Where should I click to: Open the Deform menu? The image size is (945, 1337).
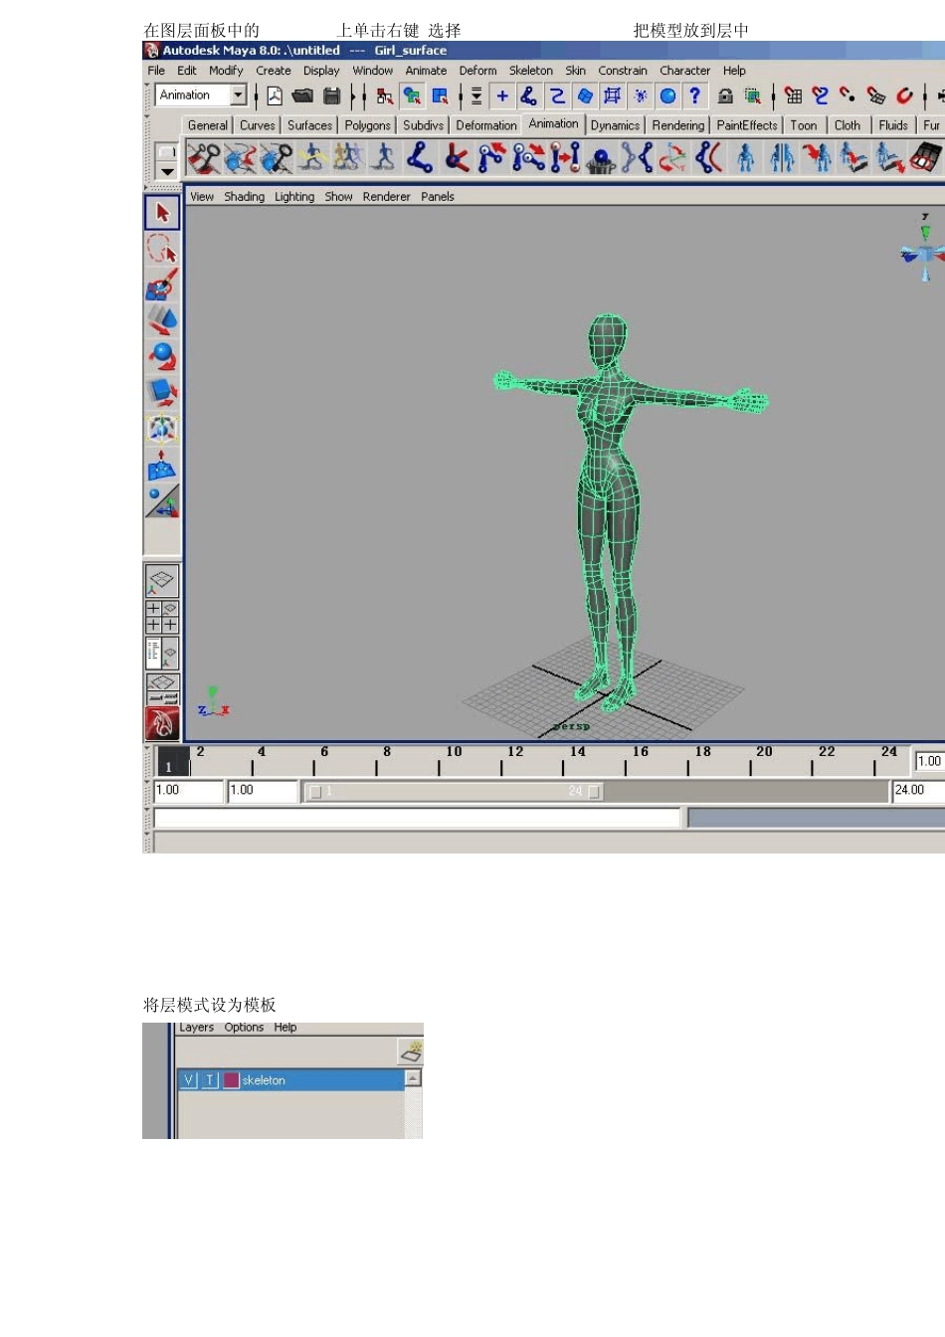coord(477,71)
